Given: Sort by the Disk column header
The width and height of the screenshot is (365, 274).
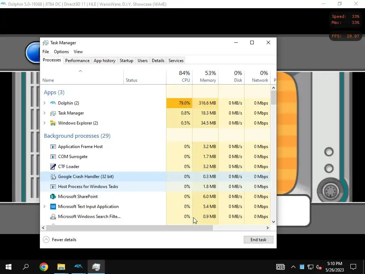Looking at the screenshot, I should (232, 77).
